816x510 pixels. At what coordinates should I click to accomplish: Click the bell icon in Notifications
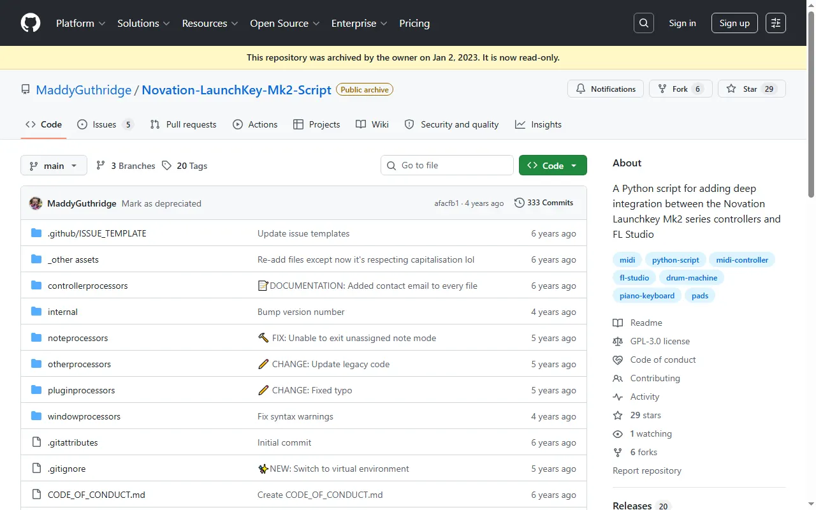tap(581, 89)
